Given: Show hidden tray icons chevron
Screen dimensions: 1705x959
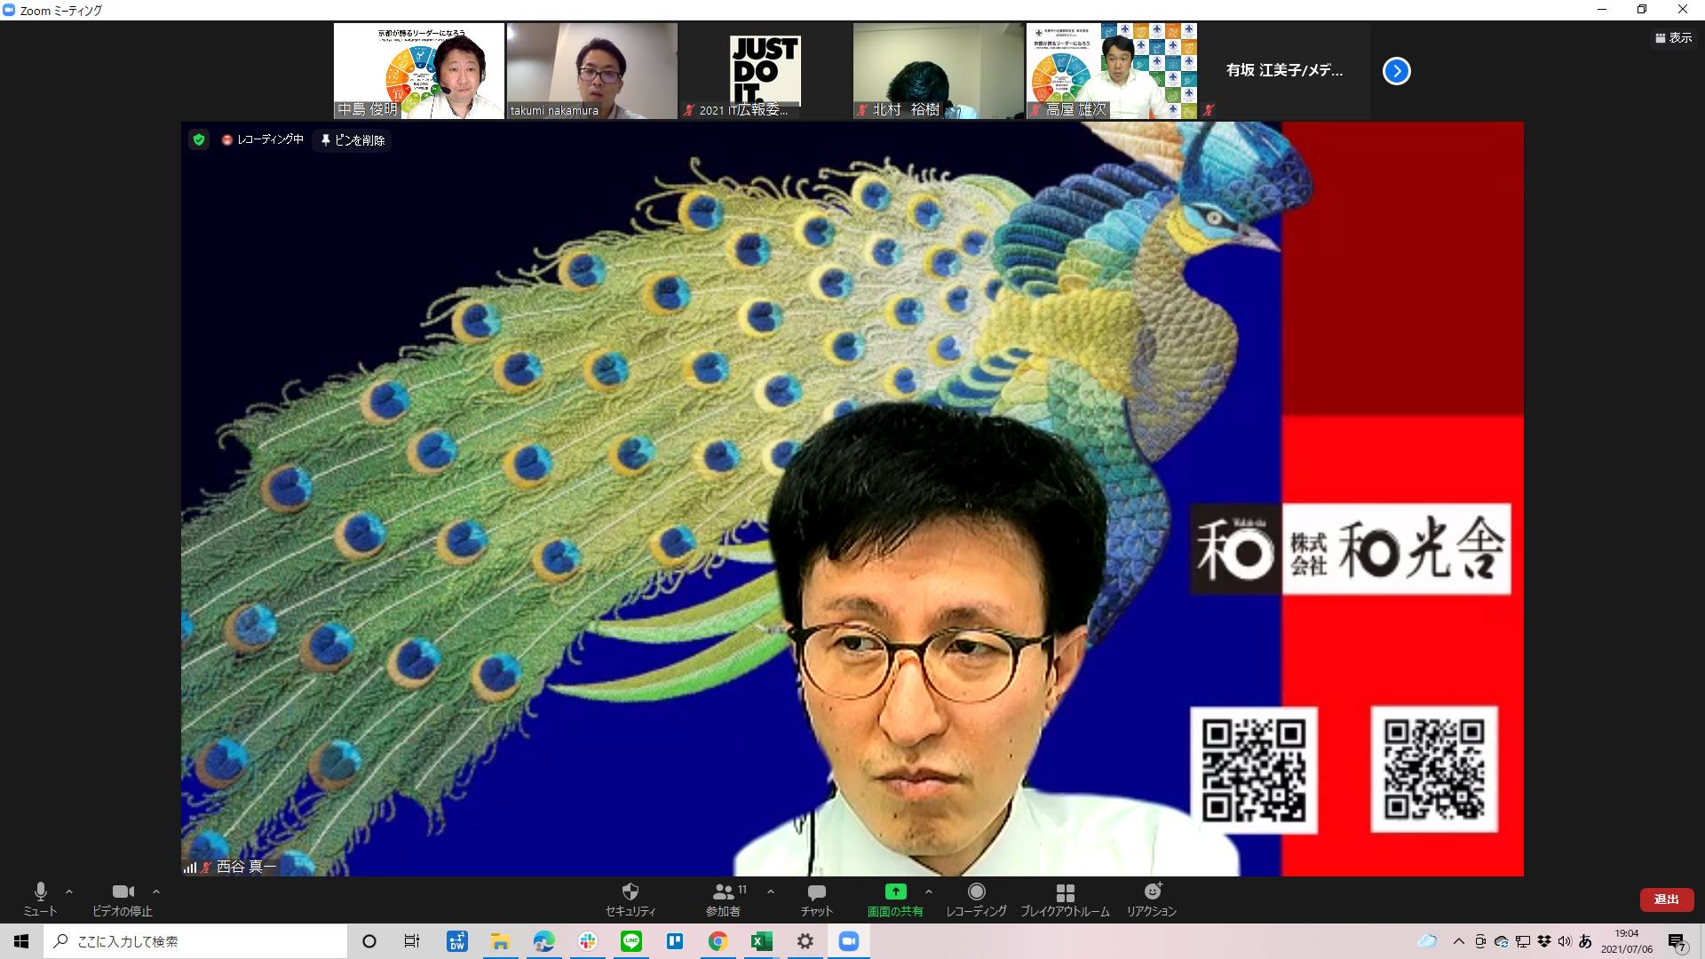Looking at the screenshot, I should tap(1458, 941).
